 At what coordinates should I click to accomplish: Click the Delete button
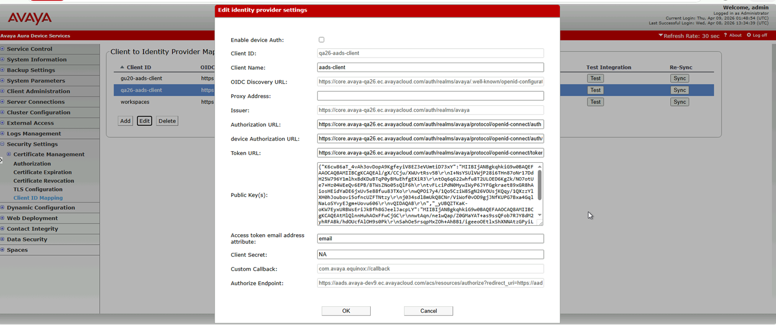(x=167, y=121)
